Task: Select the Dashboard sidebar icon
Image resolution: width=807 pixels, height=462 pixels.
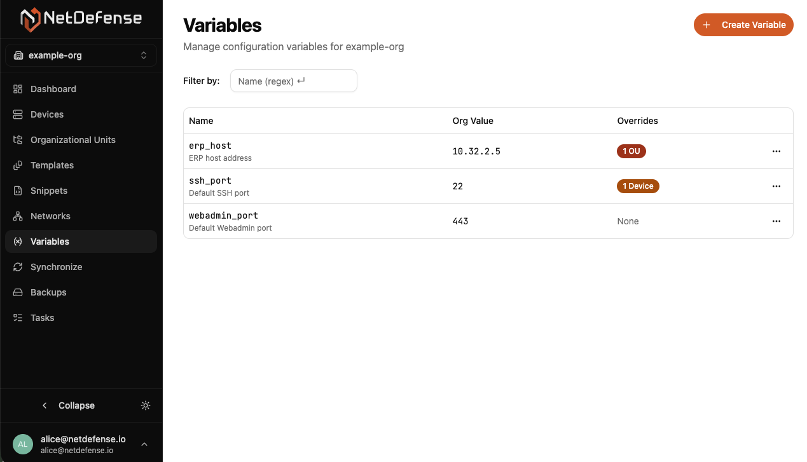Action: (18, 89)
